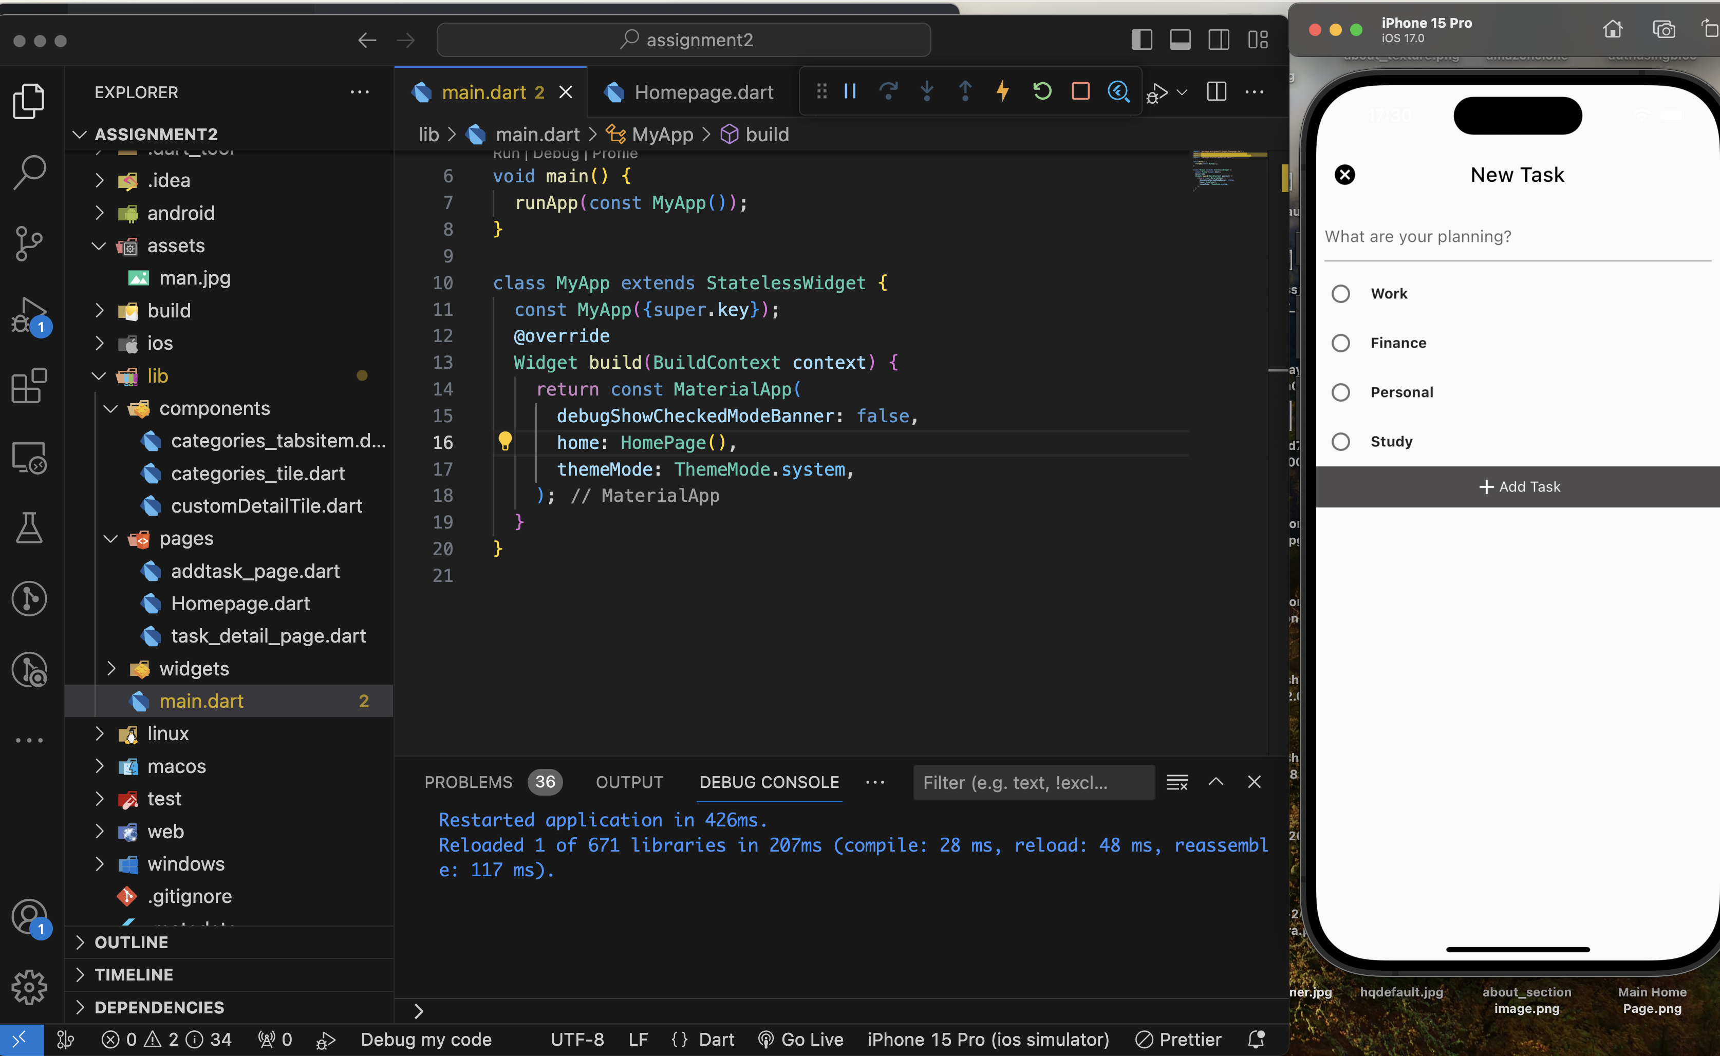Open the Source Control view

[29, 243]
